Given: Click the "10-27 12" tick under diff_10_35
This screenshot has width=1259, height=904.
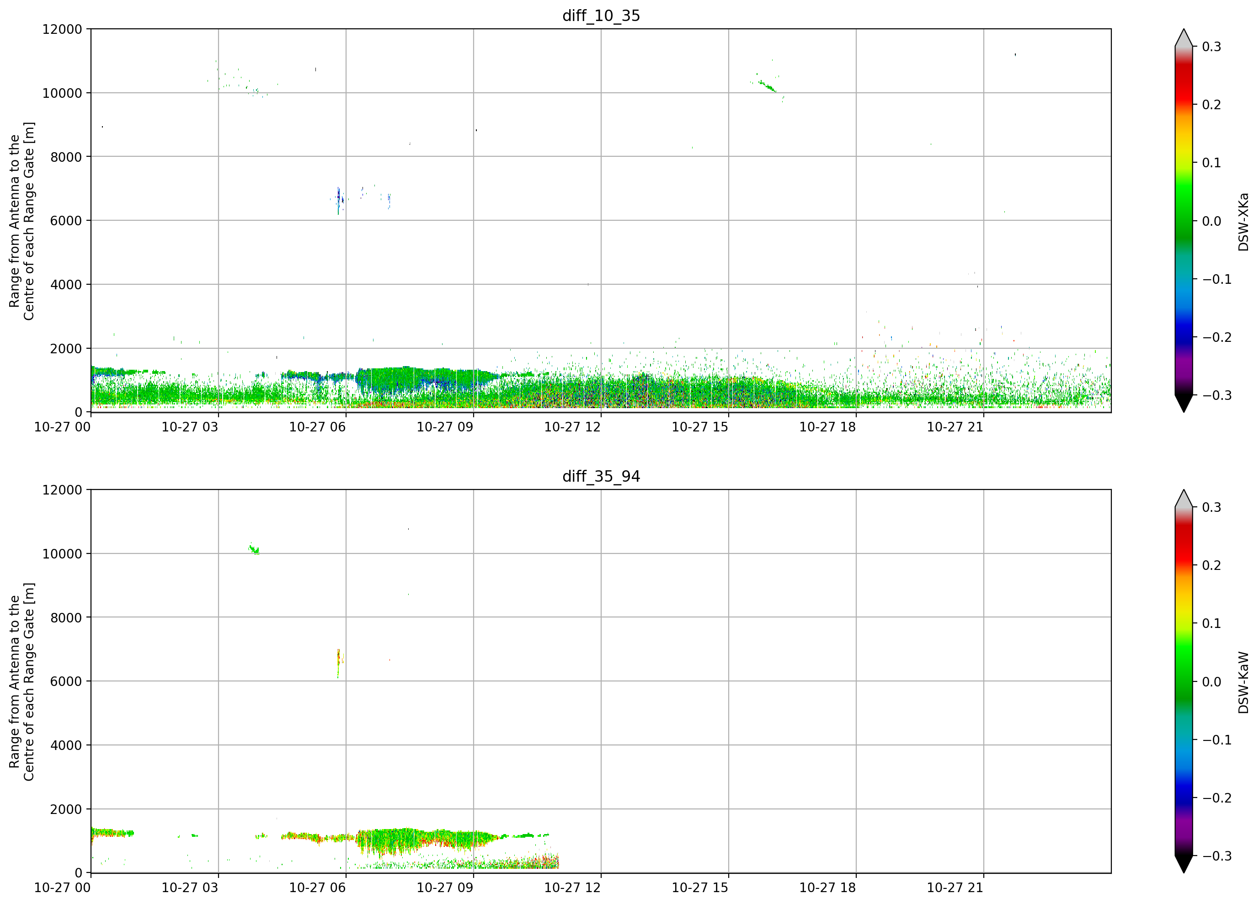Looking at the screenshot, I should click(572, 427).
